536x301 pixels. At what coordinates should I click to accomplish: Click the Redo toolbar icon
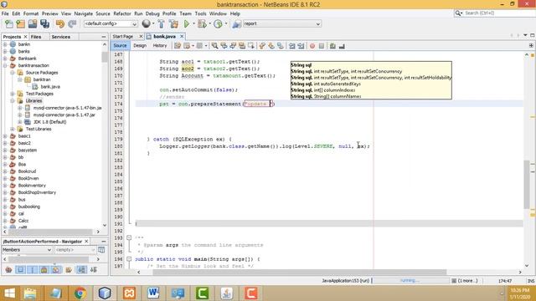(72, 24)
